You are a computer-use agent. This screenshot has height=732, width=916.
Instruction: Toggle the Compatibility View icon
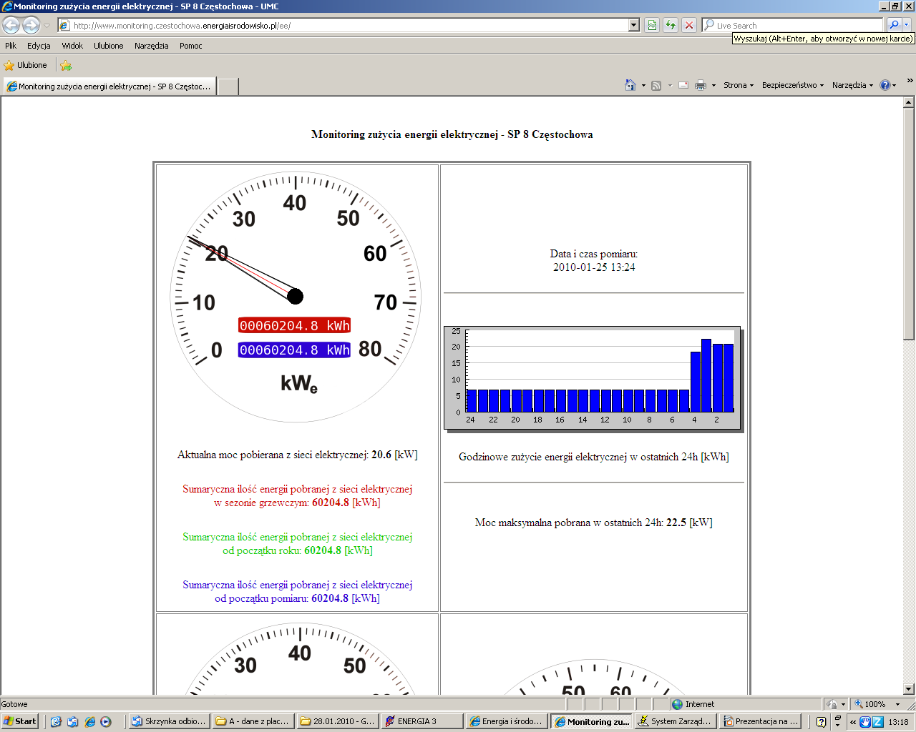[x=652, y=25]
